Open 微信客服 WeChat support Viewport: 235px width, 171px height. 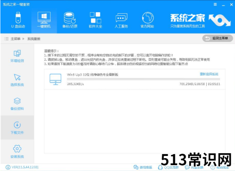click(x=143, y=167)
